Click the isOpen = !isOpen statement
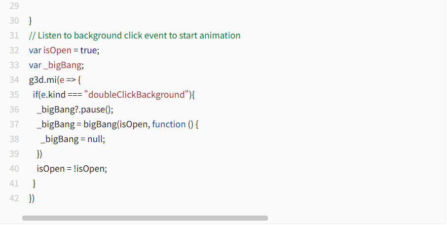This screenshot has width=447, height=225. click(x=72, y=169)
